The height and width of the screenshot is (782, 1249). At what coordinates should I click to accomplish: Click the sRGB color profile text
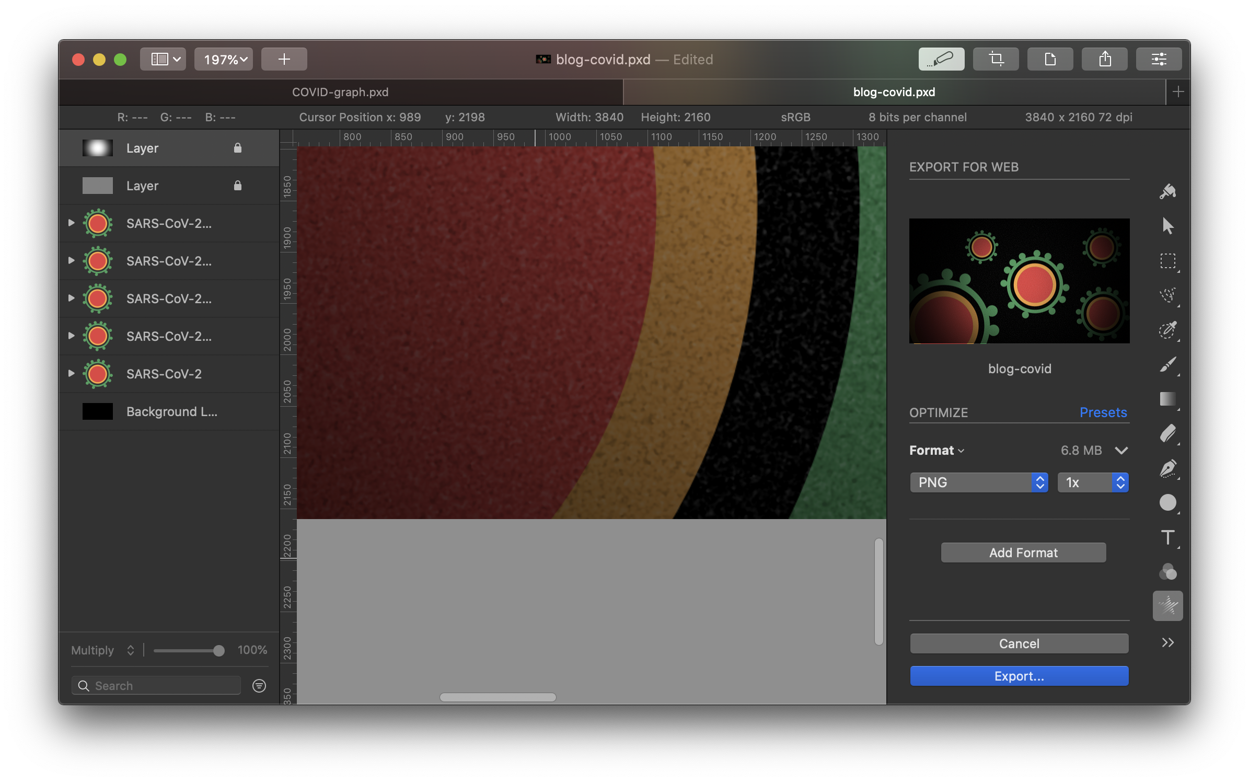795,117
